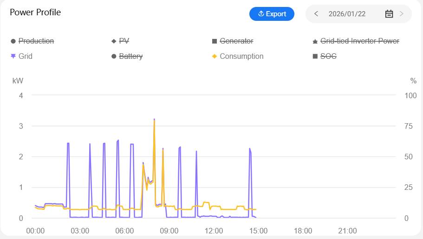This screenshot has height=239, width=423.
Task: Hide the Grid series legend
Action: click(x=21, y=56)
